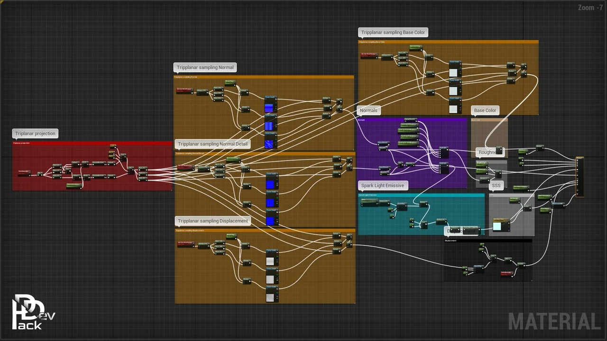Screen dimensions: 607x341
Task: Click the Triplanar projection comment bubble
Action: [x=35, y=134]
